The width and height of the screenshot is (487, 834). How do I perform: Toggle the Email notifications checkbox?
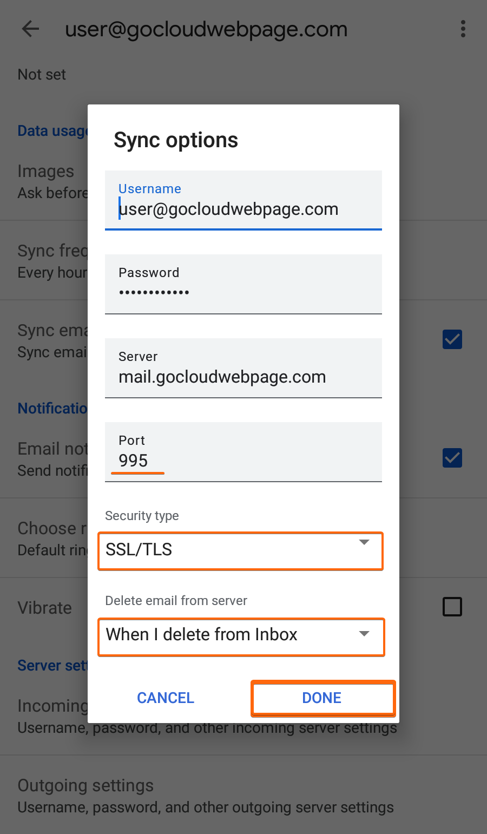coord(452,458)
